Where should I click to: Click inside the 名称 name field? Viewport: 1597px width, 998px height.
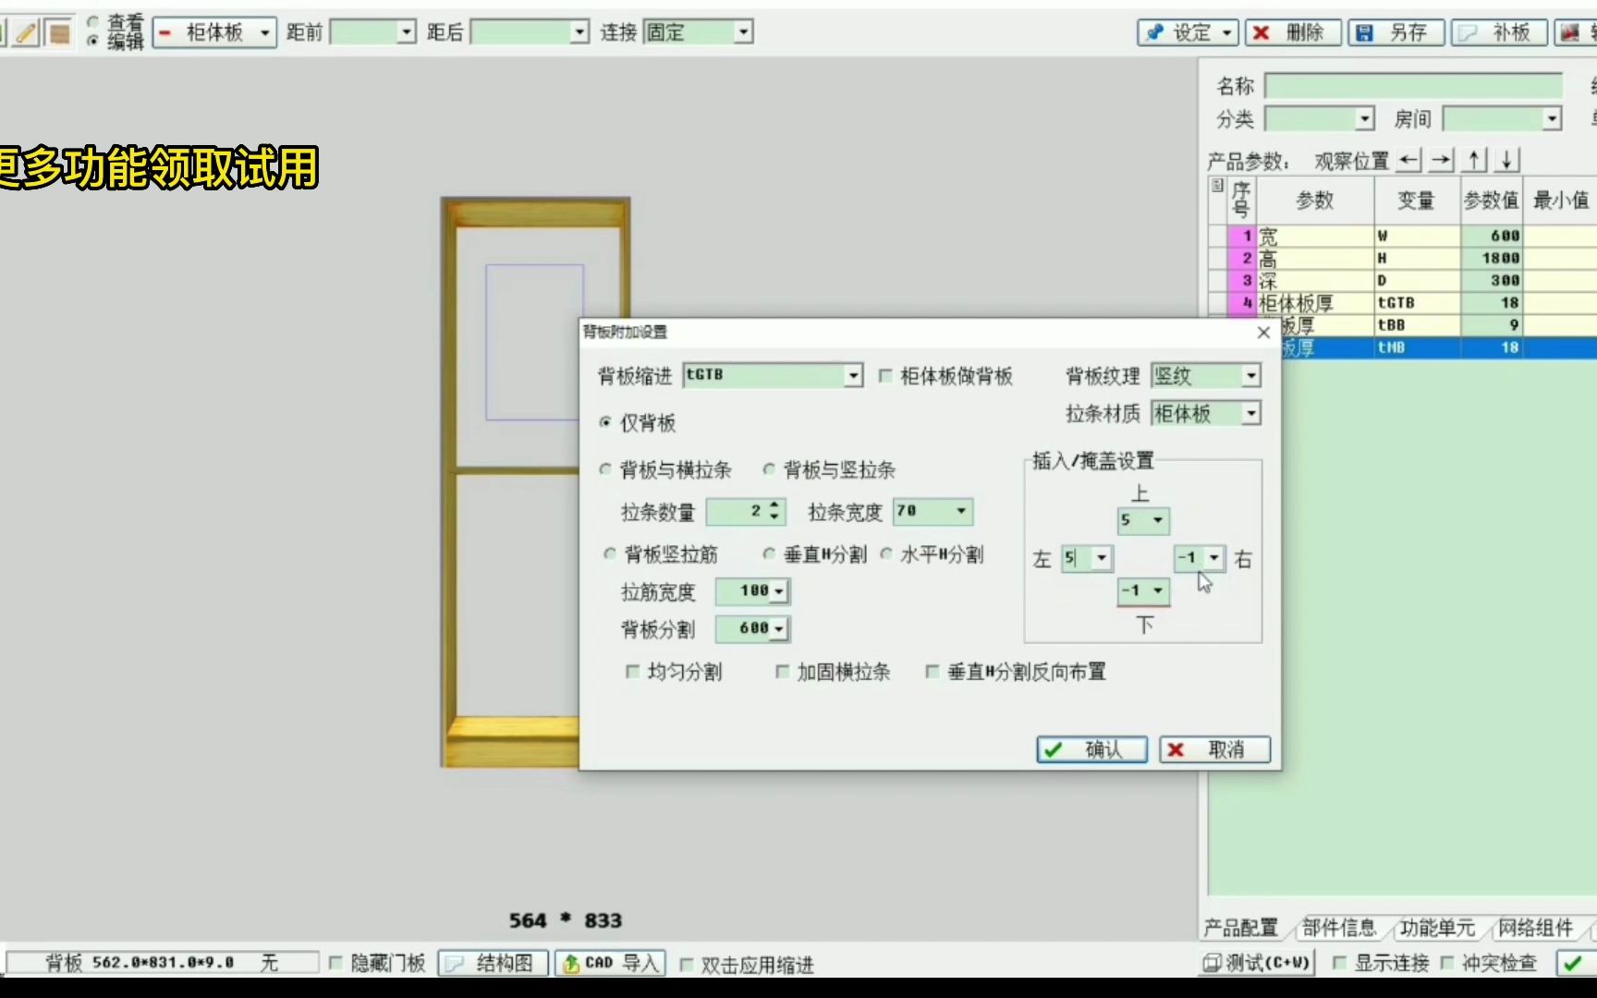point(1414,85)
